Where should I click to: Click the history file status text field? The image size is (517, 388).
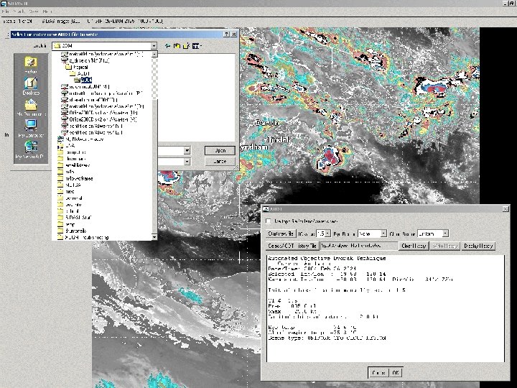pyautogui.click(x=359, y=246)
